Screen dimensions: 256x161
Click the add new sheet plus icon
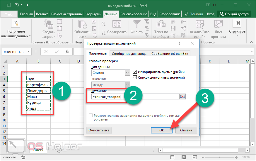59,150
